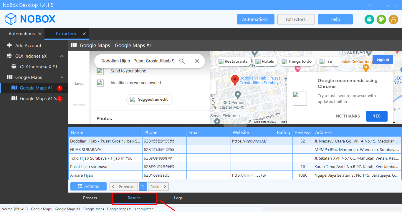Collapse the OLX IndonesiaX group

point(62,56)
